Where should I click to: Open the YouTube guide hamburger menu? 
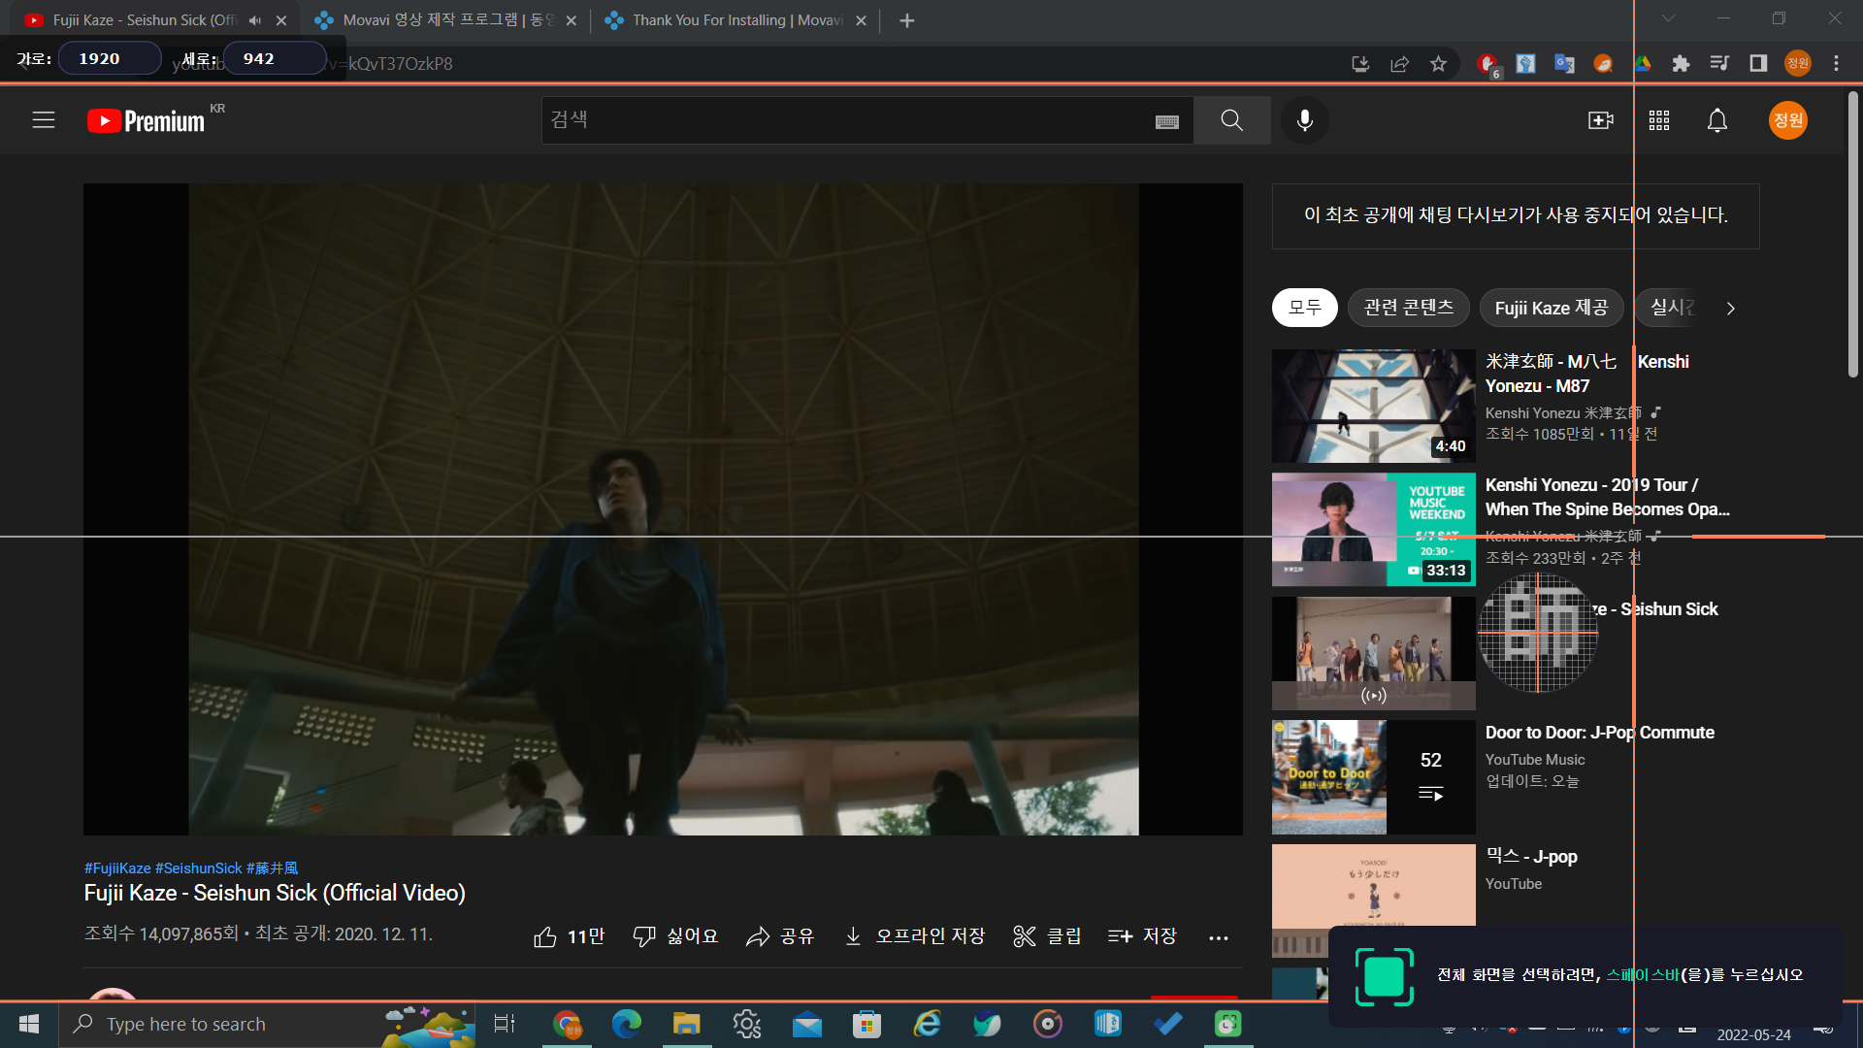click(x=44, y=120)
